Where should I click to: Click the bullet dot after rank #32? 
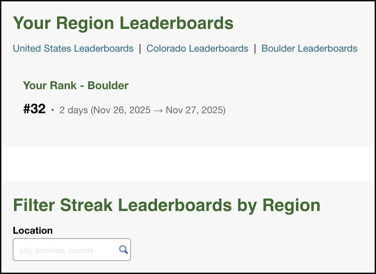53,110
